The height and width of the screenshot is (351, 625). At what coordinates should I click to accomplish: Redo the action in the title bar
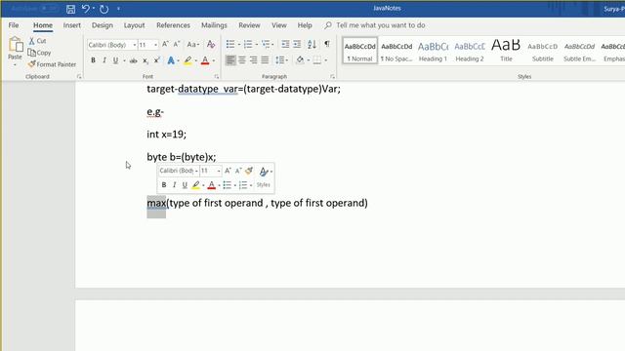tap(104, 9)
